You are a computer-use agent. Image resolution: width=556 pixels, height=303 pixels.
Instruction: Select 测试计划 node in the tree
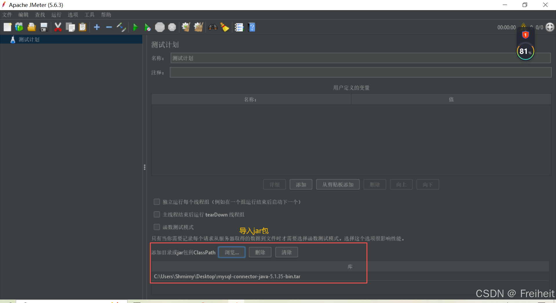pyautogui.click(x=29, y=39)
